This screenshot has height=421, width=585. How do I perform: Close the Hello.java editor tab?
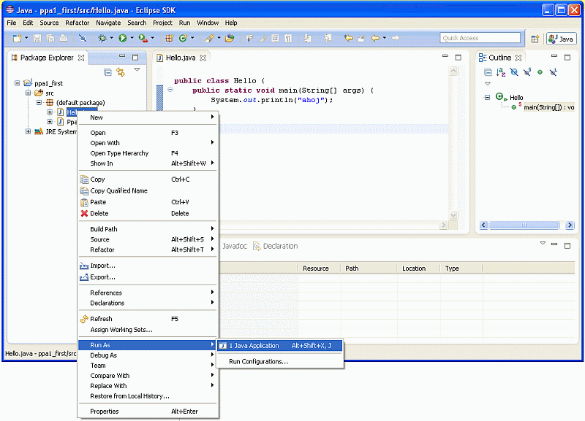click(x=203, y=58)
